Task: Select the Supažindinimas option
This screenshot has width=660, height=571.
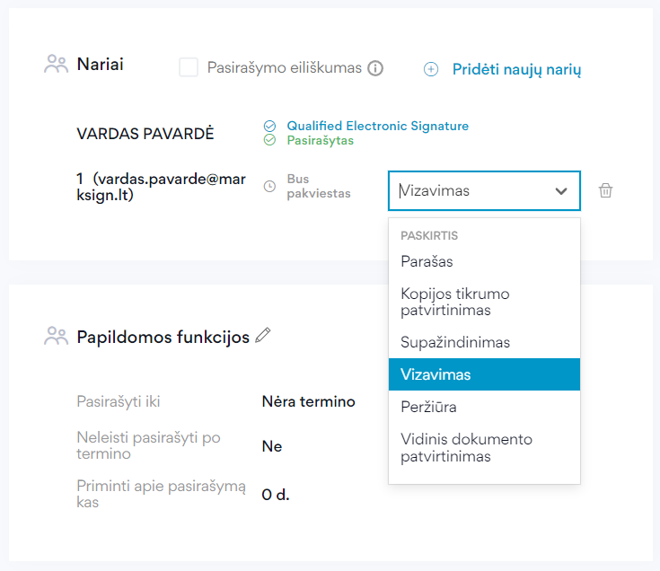Action: [x=484, y=342]
